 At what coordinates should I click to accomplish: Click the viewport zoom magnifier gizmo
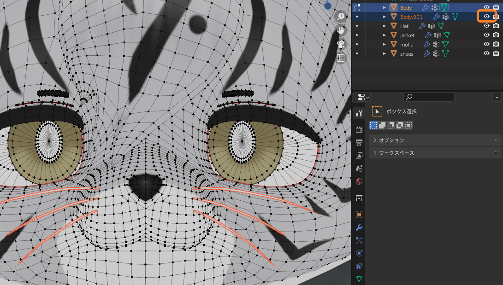(340, 16)
